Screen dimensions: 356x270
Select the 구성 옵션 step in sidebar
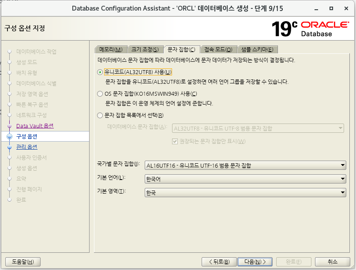click(27, 136)
